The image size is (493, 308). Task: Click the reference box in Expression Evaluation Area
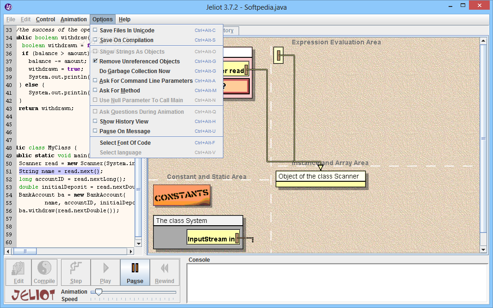278,55
